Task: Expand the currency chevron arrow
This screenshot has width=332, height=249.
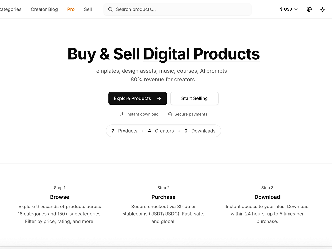Action: point(296,9)
